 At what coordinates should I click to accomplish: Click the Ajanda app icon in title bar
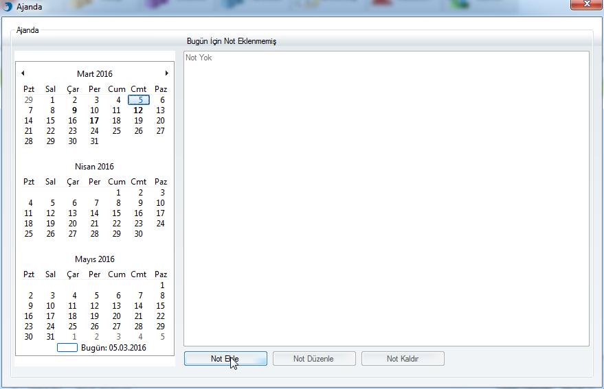coord(8,7)
